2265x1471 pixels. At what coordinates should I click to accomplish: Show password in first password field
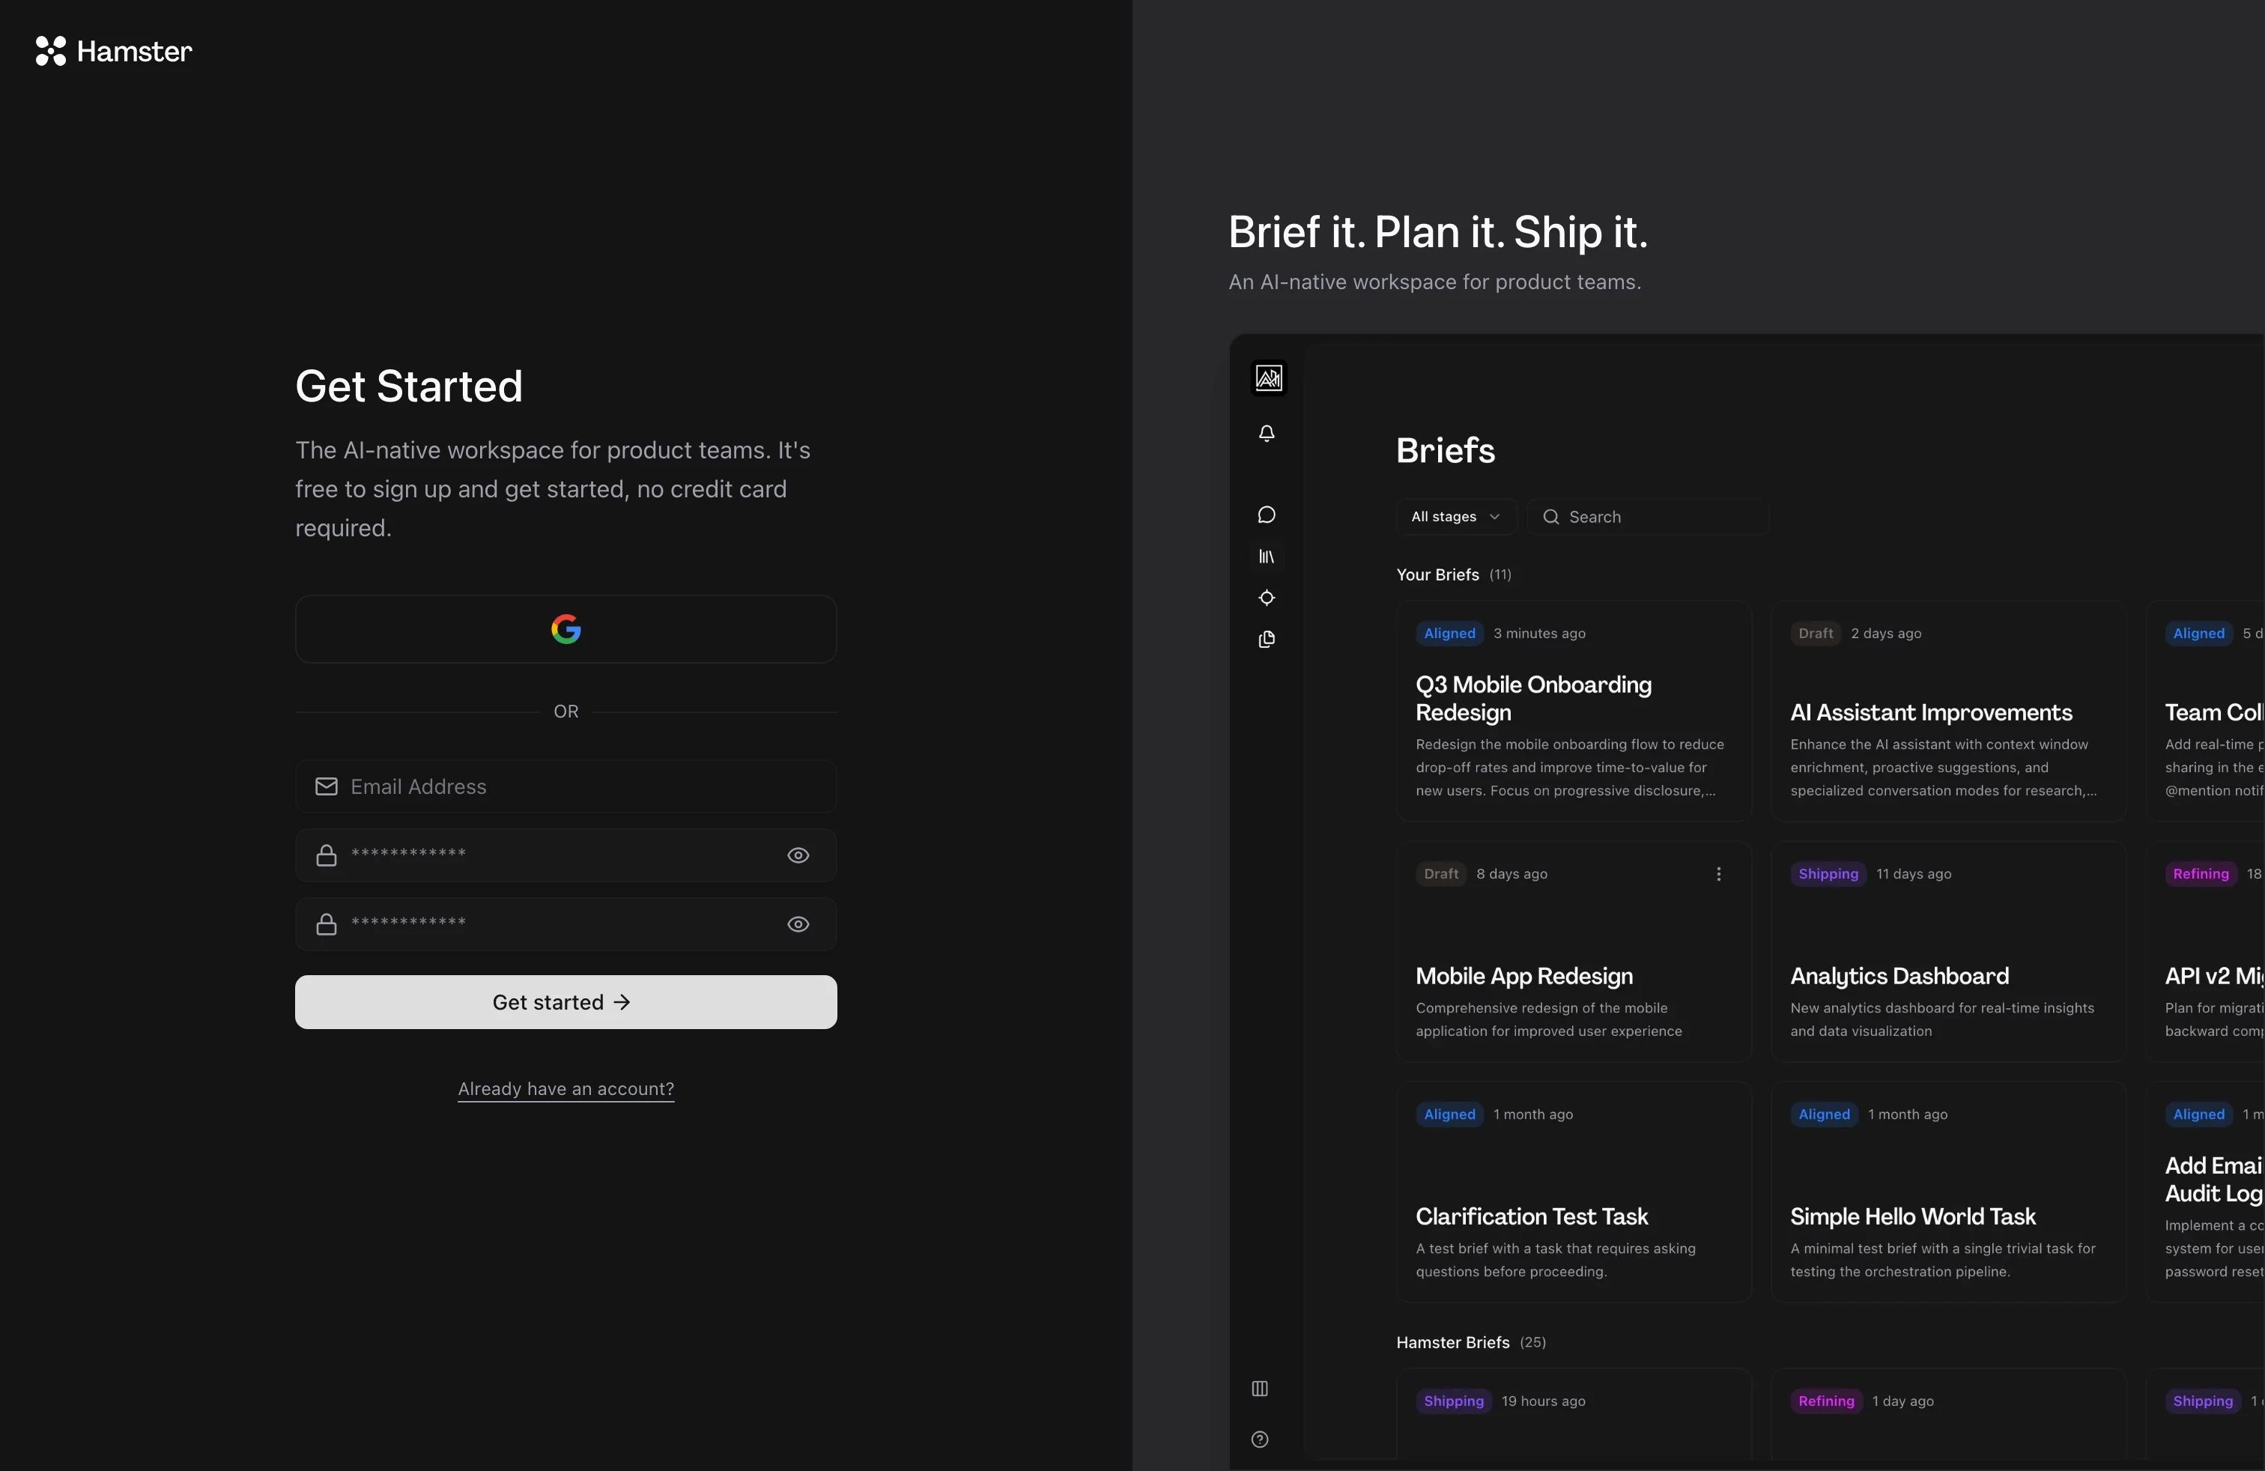click(798, 855)
